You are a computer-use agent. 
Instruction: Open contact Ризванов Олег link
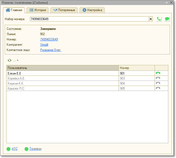(51, 50)
